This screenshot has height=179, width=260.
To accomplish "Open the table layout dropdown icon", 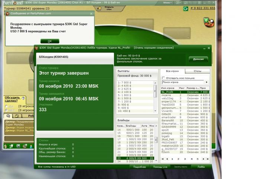I will click(x=178, y=3).
